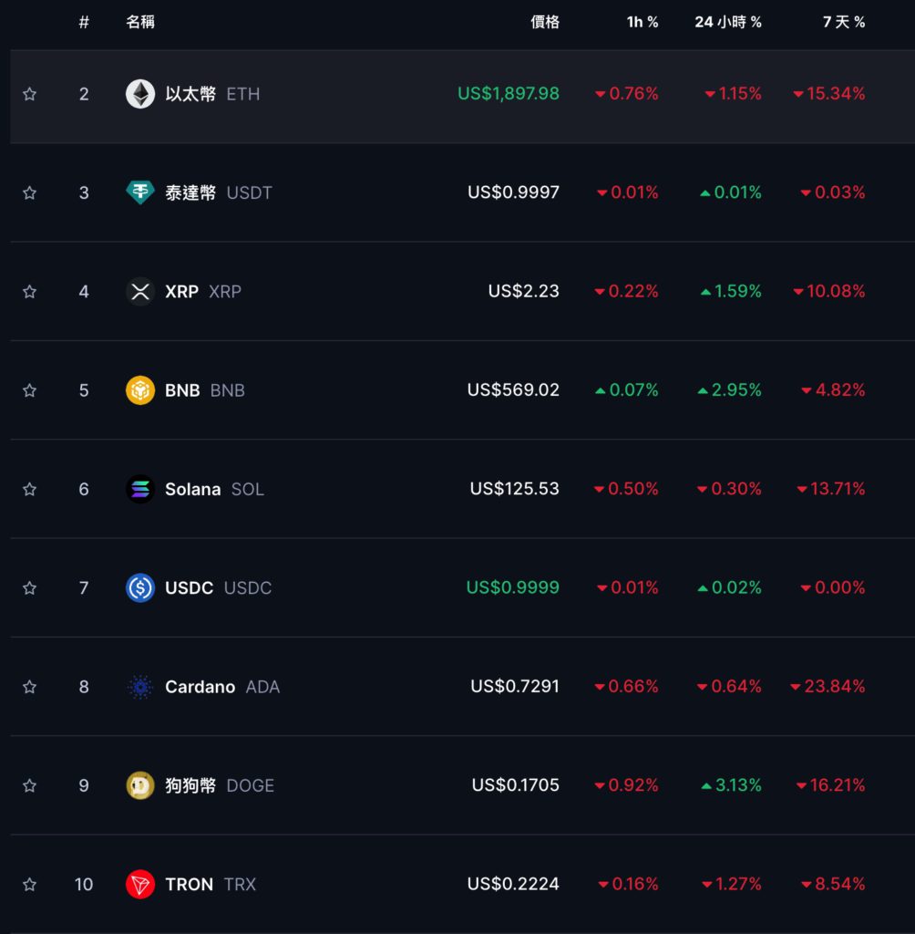Click the Cardano ADA logo icon
This screenshot has height=934, width=915.
tap(140, 687)
